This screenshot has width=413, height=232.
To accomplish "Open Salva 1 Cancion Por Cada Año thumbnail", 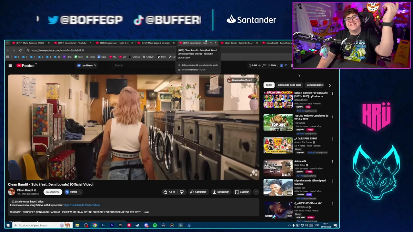I will click(278, 100).
